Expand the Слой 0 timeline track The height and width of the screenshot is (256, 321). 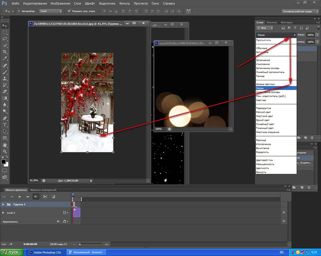(3, 213)
